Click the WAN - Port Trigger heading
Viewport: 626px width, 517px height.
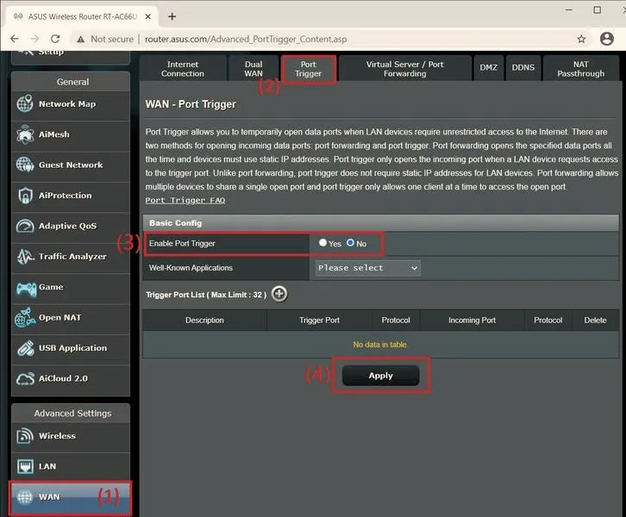191,104
